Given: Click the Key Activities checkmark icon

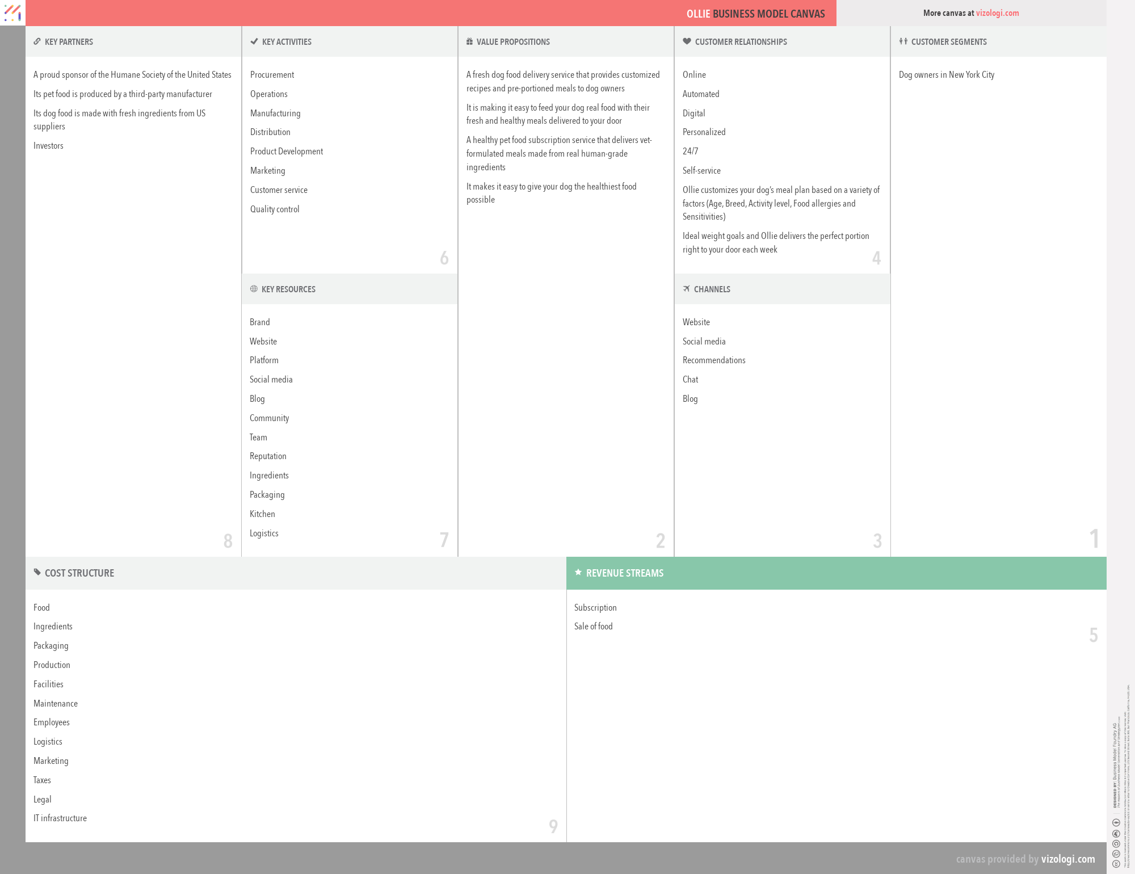Looking at the screenshot, I should 254,41.
